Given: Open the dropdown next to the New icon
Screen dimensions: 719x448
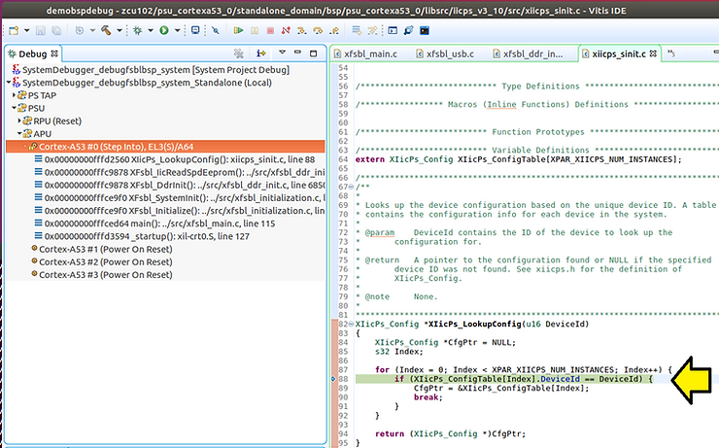Looking at the screenshot, I should [26, 30].
